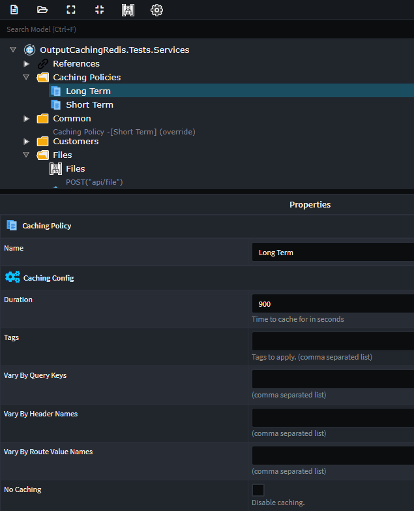Click the expand all icon in toolbar

[x=71, y=10]
